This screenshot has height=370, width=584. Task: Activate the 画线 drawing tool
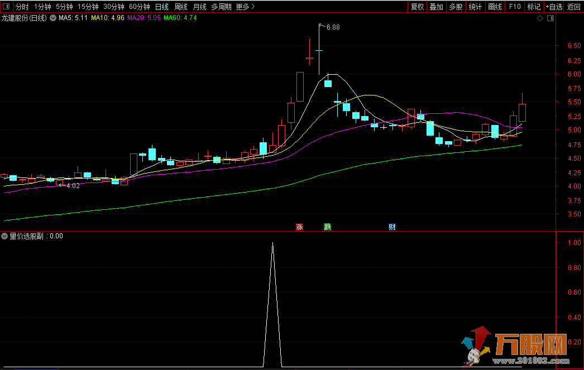coord(495,7)
